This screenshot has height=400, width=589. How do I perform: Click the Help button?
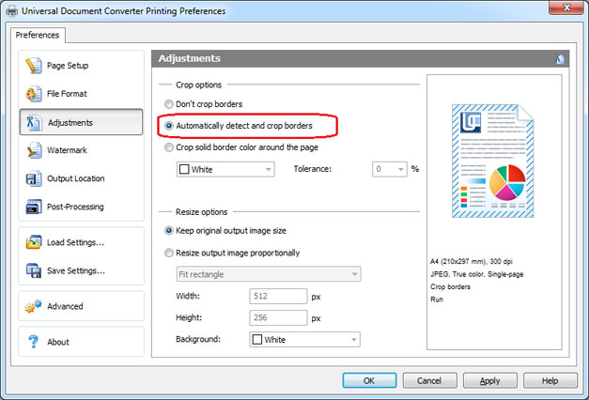(550, 380)
